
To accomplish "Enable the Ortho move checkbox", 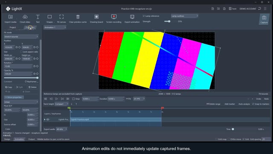I will tap(229, 139).
